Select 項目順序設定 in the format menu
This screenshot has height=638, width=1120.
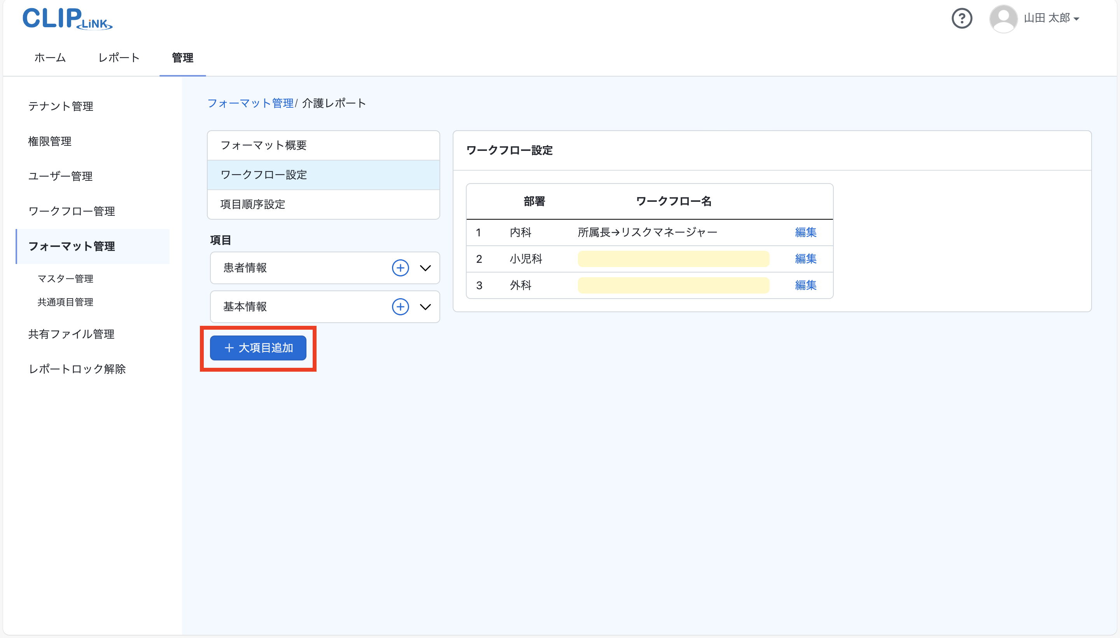point(252,204)
